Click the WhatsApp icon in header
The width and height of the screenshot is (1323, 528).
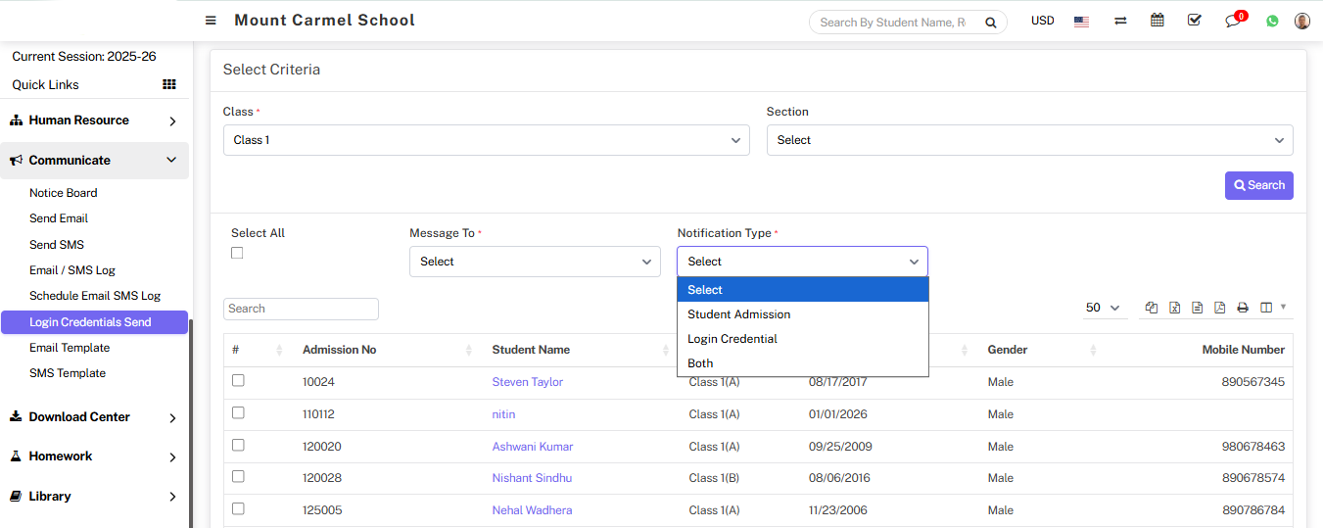[x=1272, y=21]
